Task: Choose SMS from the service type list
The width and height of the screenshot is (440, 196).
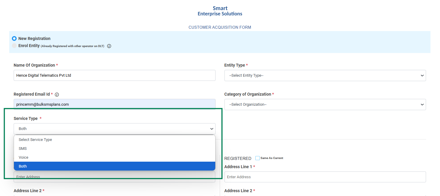Action: coord(115,148)
